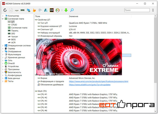Open the preferences document toolbar icon
158x114 pixels.
click(40, 10)
